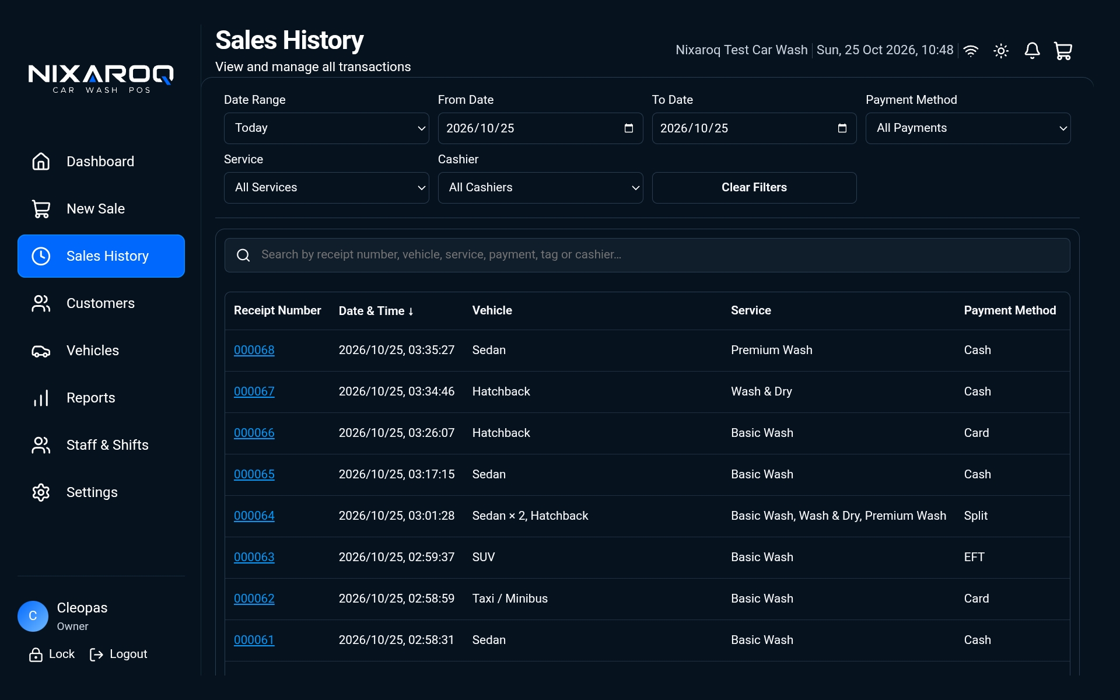Viewport: 1120px width, 700px height.
Task: Click the Wi-Fi connection status icon
Action: click(x=971, y=51)
